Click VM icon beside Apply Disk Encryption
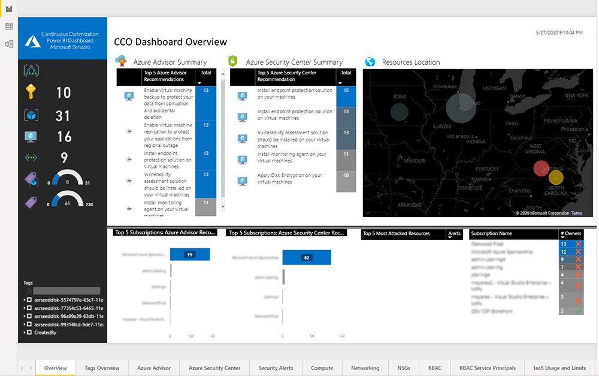Image resolution: width=599 pixels, height=376 pixels. point(243,181)
